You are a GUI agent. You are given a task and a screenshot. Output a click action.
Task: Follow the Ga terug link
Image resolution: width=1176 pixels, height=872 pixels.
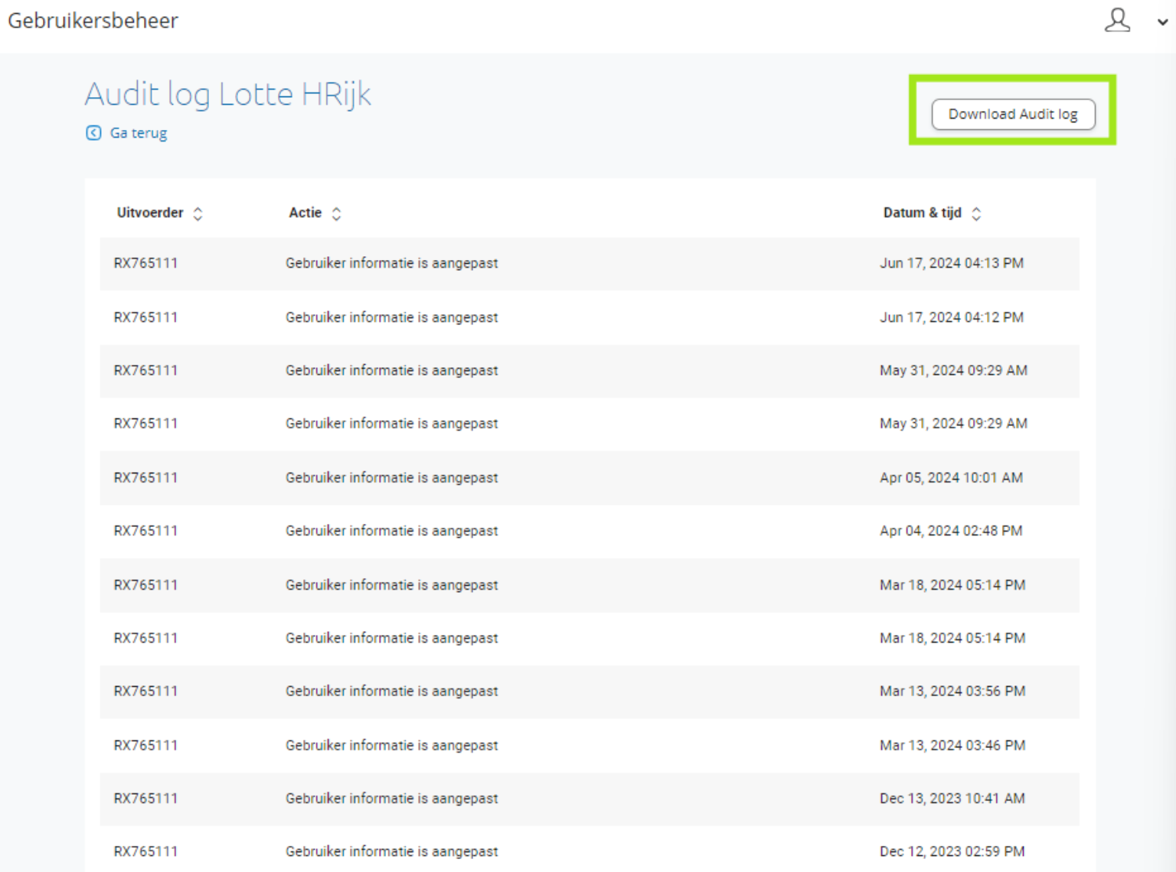coord(139,133)
